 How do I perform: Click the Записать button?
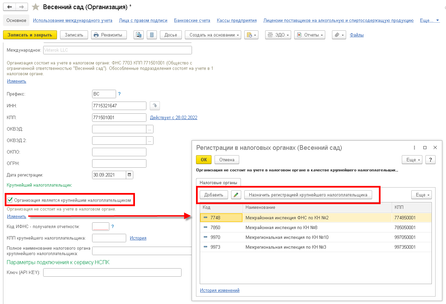point(74,35)
